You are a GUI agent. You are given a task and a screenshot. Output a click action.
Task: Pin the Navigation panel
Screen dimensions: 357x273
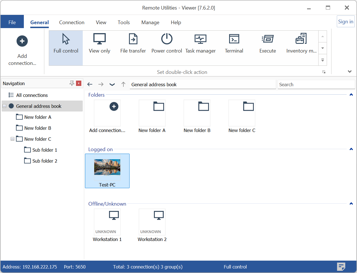[x=72, y=83]
